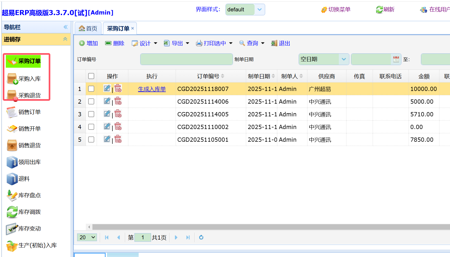The height and width of the screenshot is (257, 450).
Task: Open the 导出 toolbar menu
Action: (177, 43)
